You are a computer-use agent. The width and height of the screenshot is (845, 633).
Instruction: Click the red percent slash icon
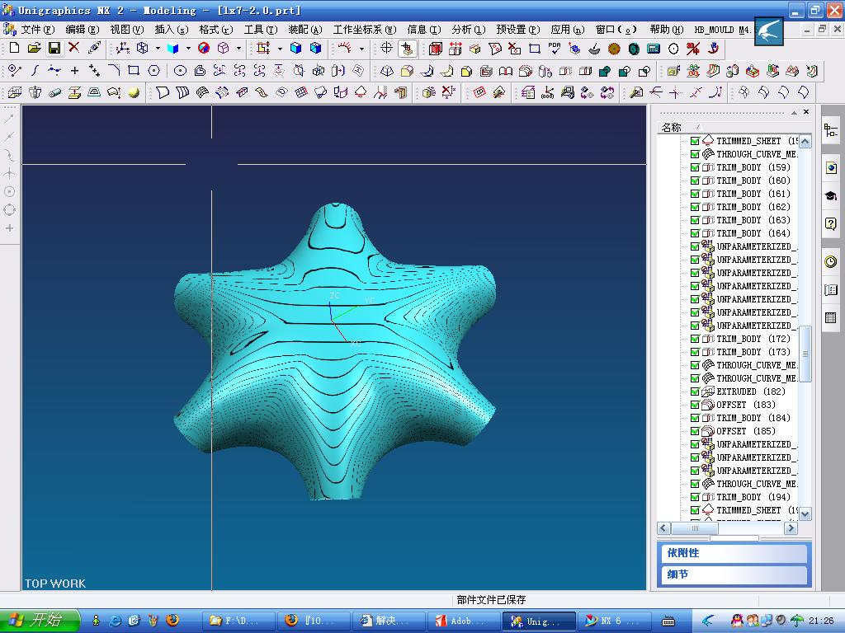click(x=693, y=49)
